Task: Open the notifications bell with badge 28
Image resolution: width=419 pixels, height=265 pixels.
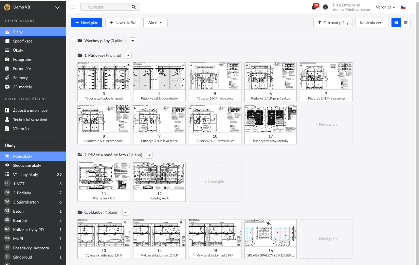Action: [314, 7]
